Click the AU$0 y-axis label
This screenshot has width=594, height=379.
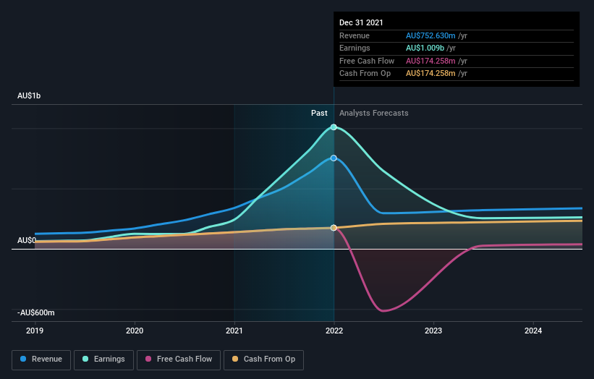[x=27, y=240]
